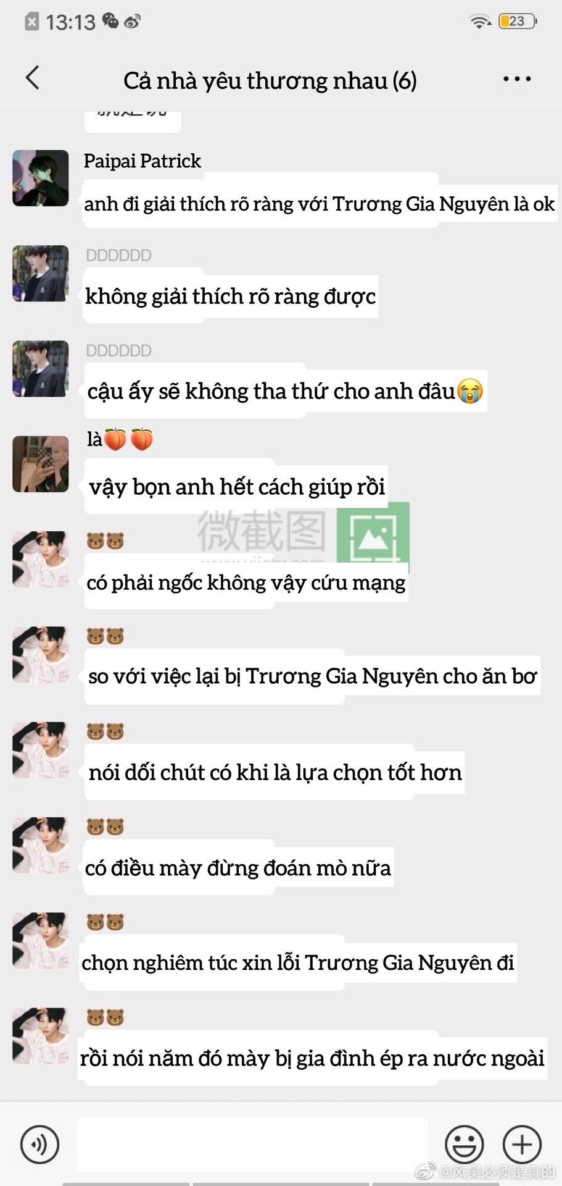
Task: Tap the WeChat notification icon in status bar
Action: [110, 21]
